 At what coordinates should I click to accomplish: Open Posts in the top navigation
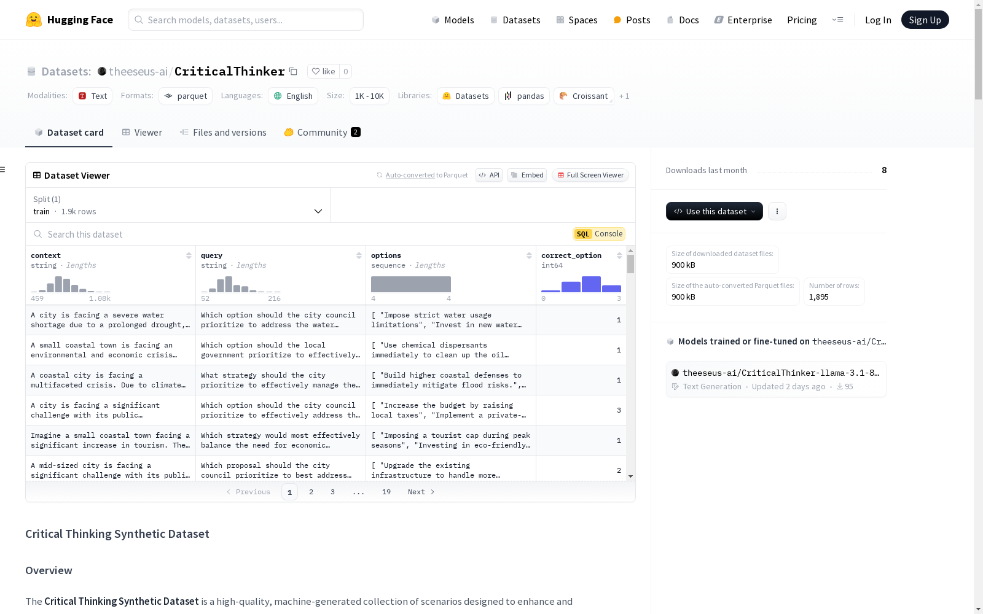[x=632, y=20]
